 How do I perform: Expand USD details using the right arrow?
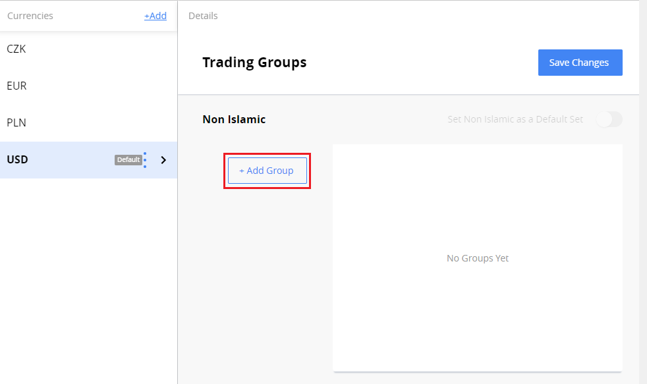click(x=163, y=159)
